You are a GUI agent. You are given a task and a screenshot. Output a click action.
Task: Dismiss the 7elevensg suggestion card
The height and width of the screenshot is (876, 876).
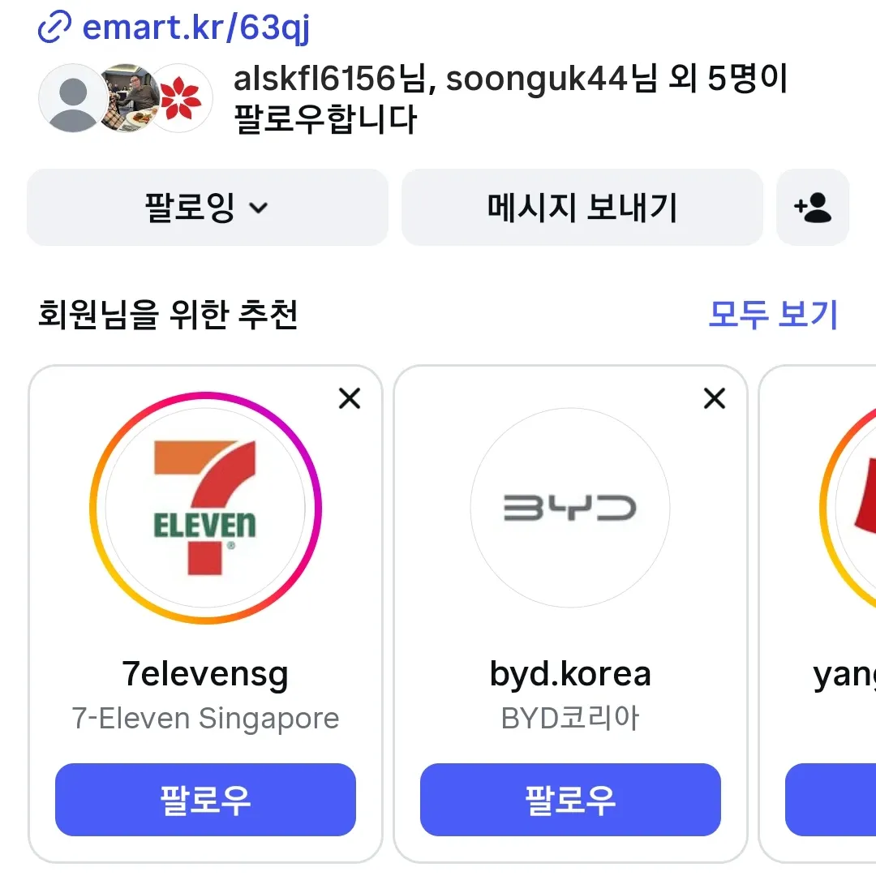pos(350,398)
